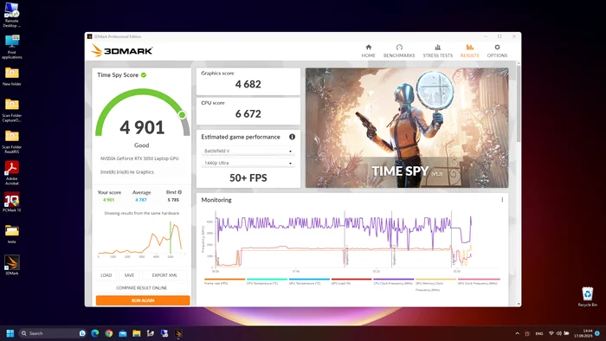This screenshot has width=606, height=341.
Task: Click Compare Result Online
Action: [x=142, y=287]
